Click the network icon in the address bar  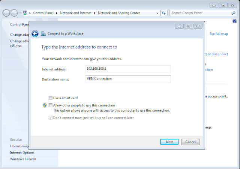pyautogui.click(x=25, y=13)
